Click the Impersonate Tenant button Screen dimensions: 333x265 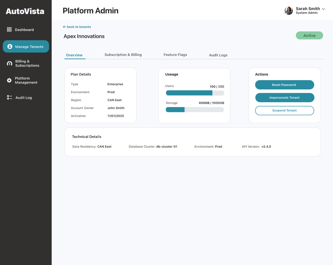[284, 98]
